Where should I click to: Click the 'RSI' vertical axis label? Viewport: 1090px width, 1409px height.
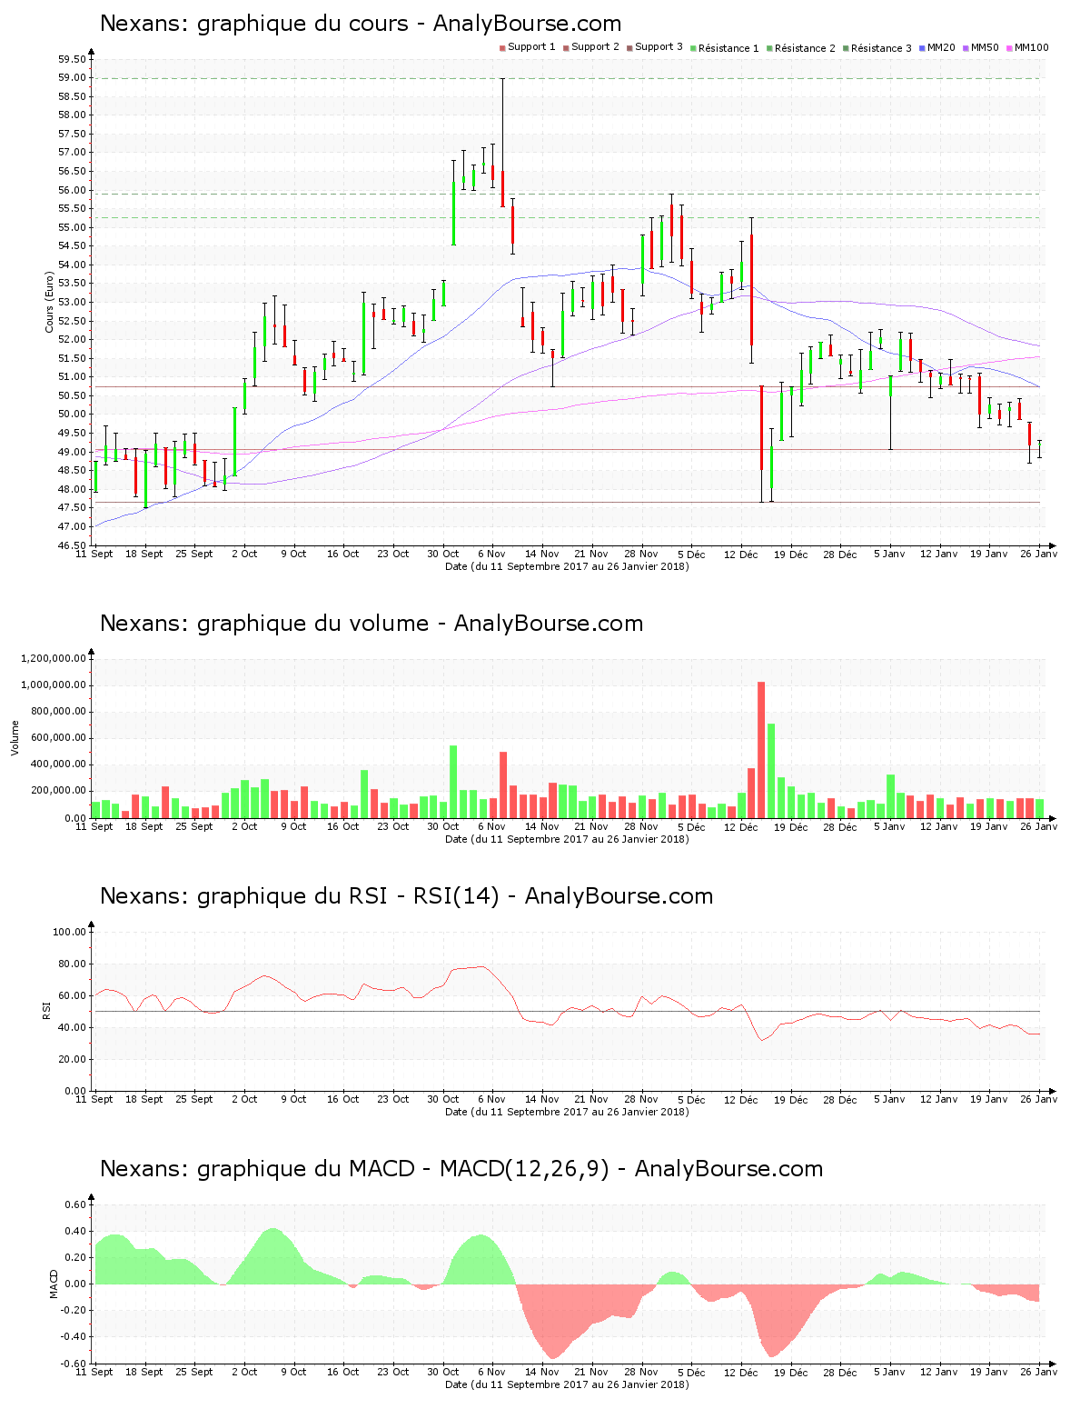point(46,1010)
